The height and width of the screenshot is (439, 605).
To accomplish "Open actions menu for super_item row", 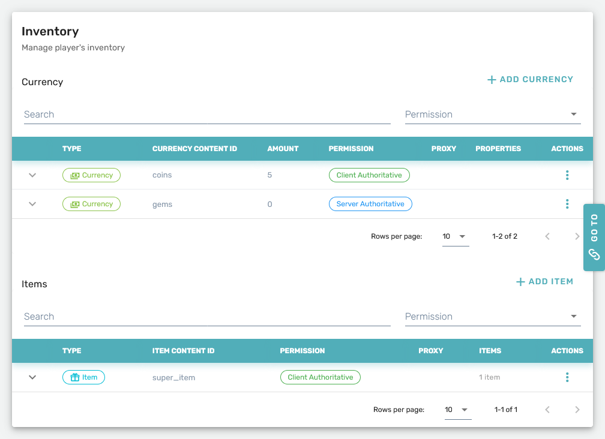I will 567,377.
